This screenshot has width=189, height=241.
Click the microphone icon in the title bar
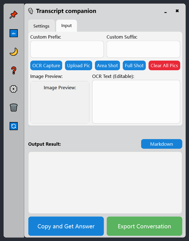31,11
